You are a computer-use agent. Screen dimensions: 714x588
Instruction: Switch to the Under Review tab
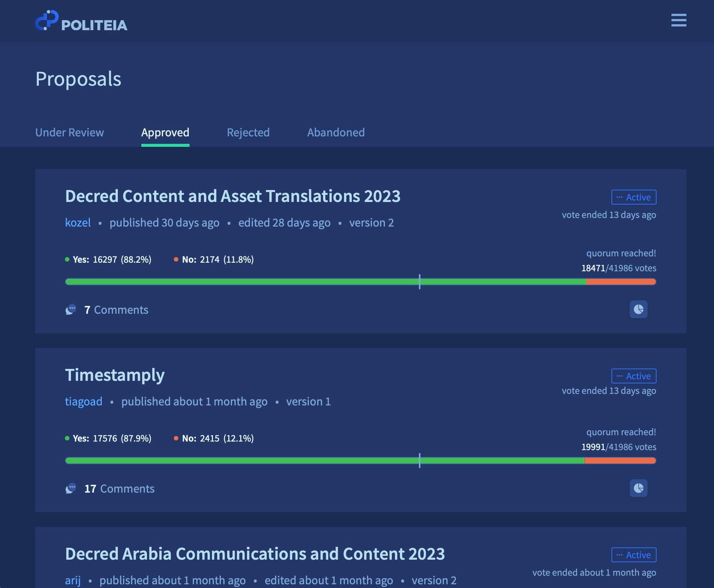coord(69,132)
